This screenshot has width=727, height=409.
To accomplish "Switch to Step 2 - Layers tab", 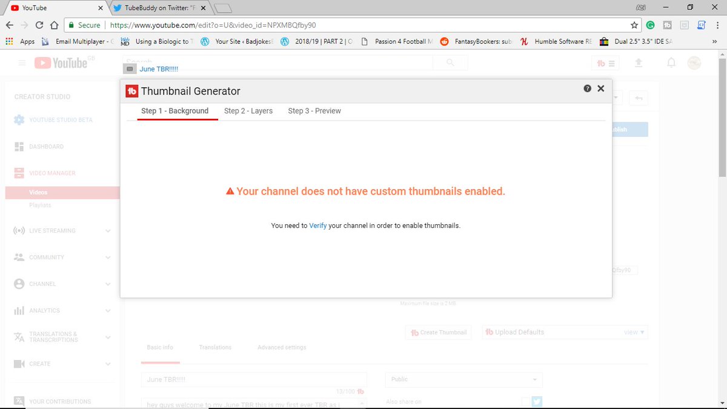I will (x=248, y=111).
